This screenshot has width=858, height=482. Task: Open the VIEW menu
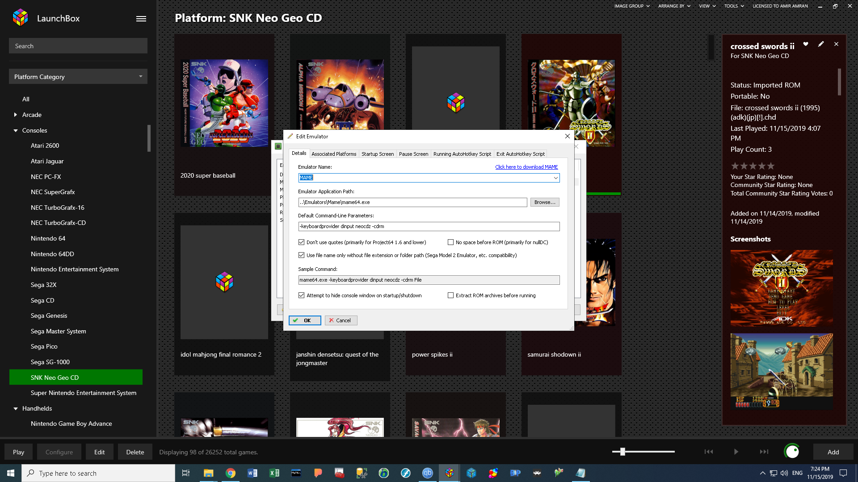tap(707, 6)
